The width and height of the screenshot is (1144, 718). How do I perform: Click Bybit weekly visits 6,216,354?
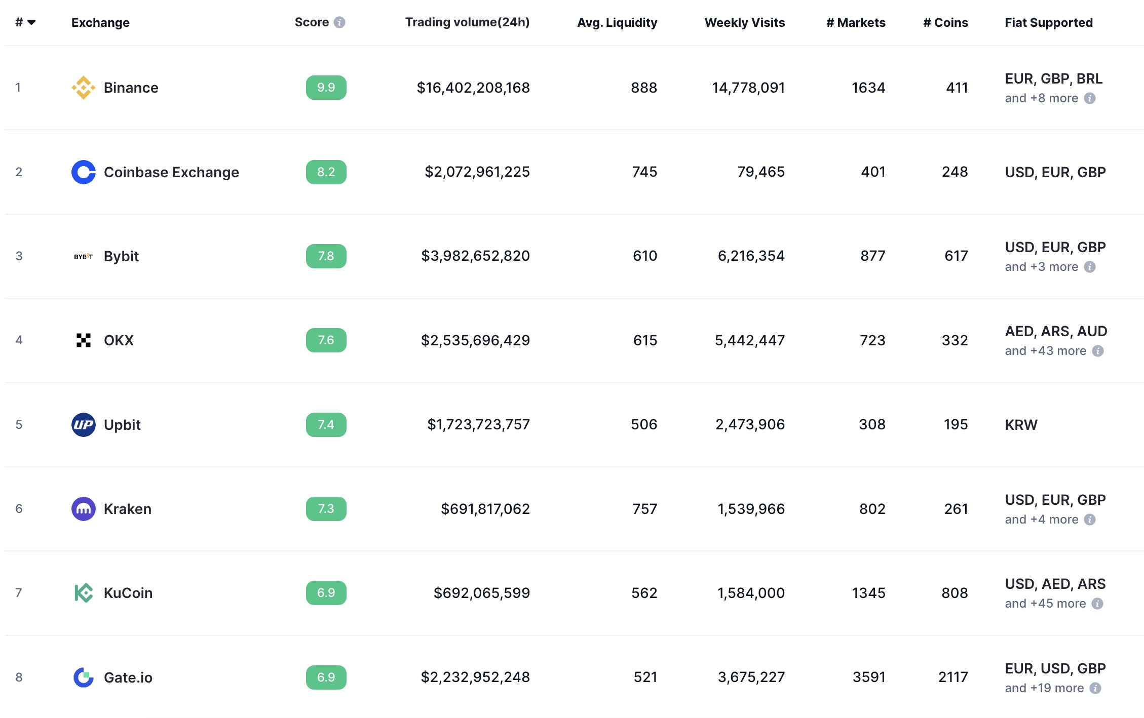751,256
